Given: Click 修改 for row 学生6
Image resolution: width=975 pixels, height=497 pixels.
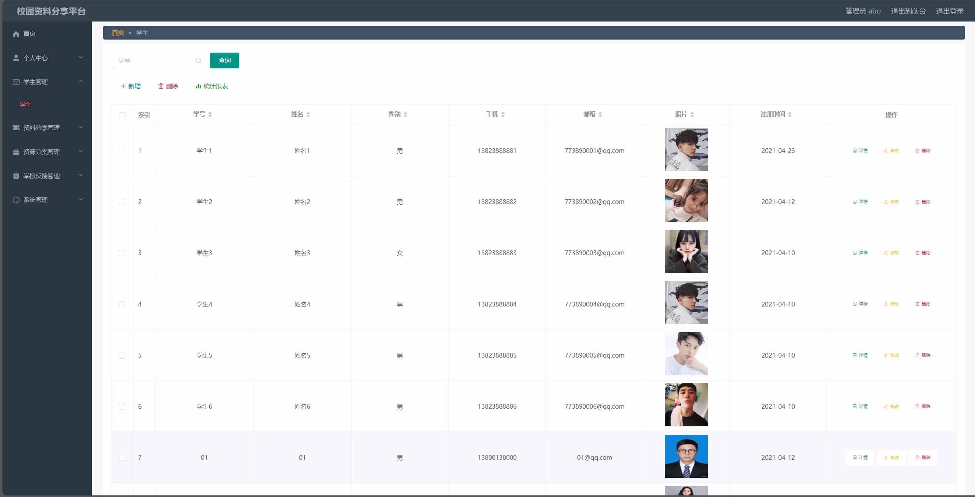Looking at the screenshot, I should pos(891,406).
